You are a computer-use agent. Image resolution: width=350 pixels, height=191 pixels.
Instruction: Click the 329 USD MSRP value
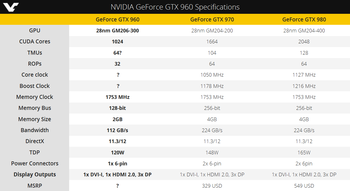[212, 186]
